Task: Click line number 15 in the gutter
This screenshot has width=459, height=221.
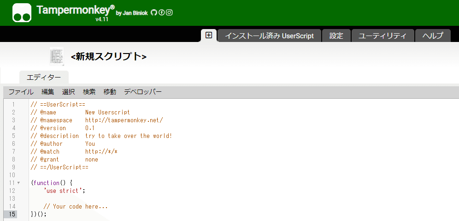Action: coord(12,214)
